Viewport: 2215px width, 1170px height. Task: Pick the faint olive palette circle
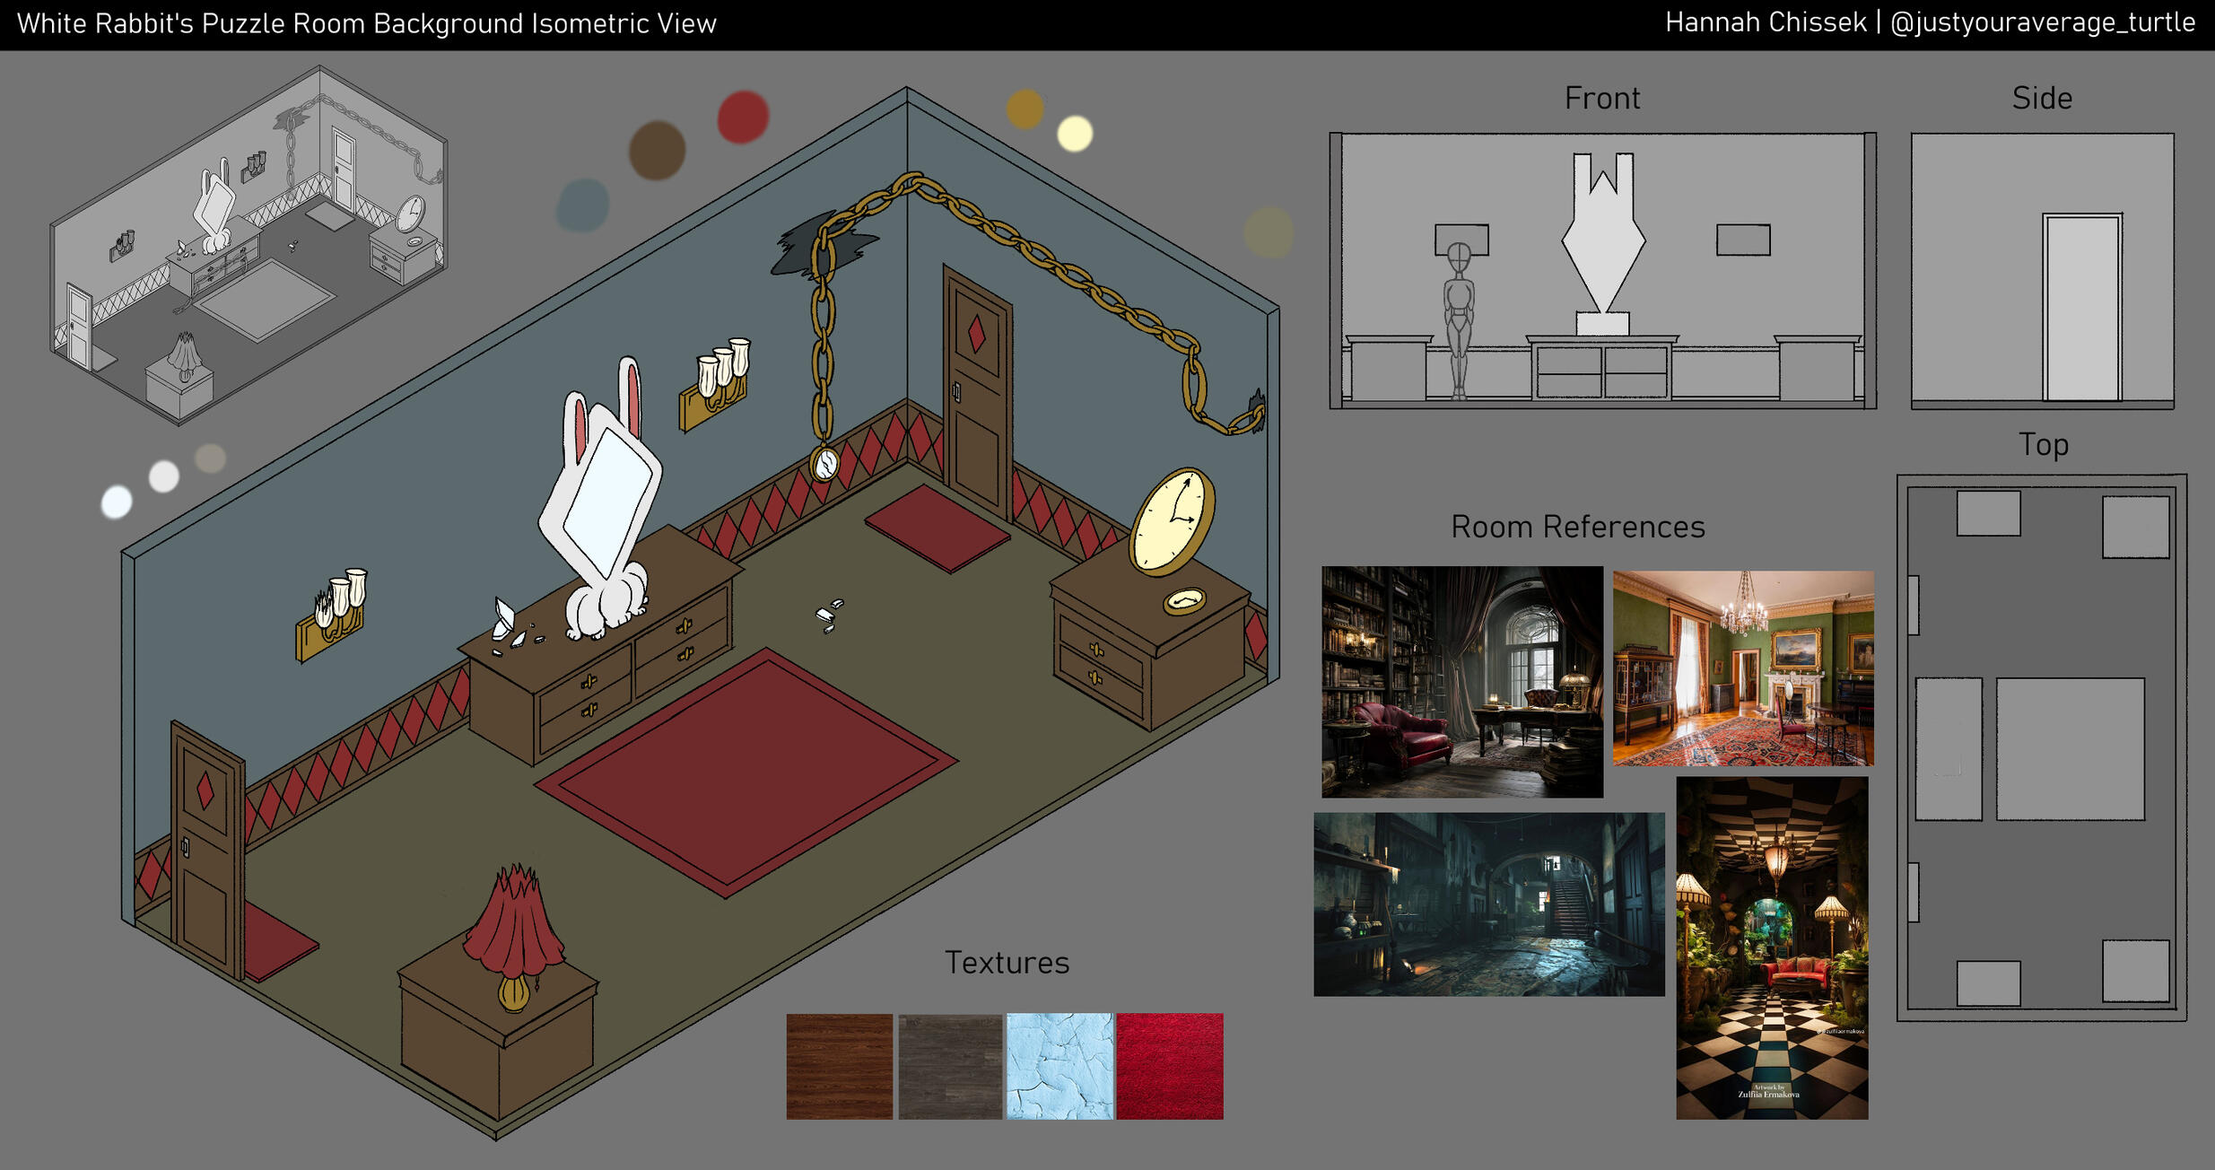coord(1269,232)
